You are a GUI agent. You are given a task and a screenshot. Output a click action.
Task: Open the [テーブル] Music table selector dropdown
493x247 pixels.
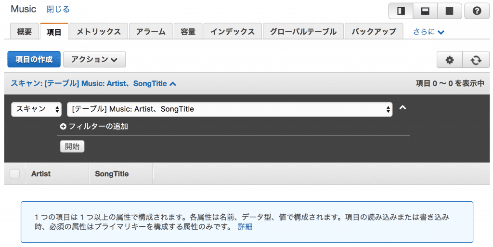[x=230, y=109]
